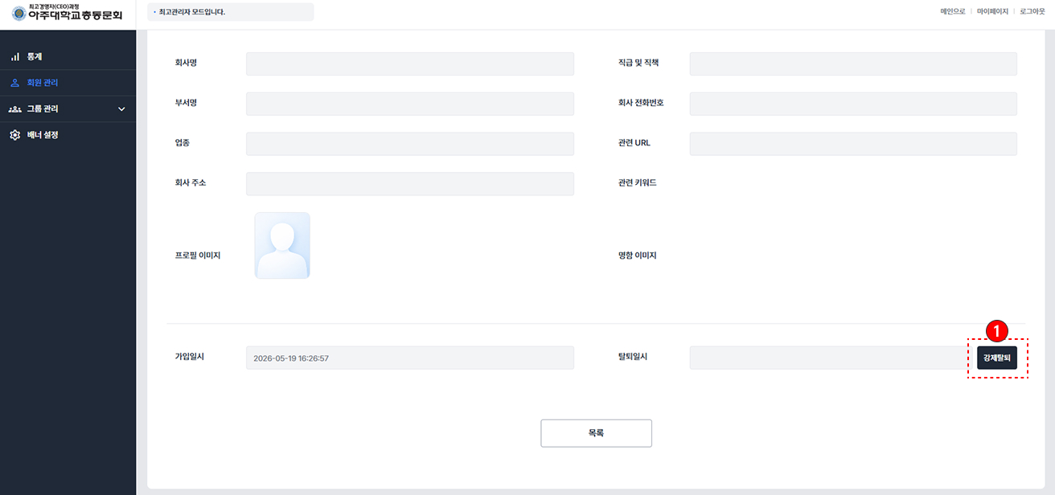This screenshot has width=1055, height=495.
Task: Click the 직급 및 직책 input field
Action: pos(853,64)
